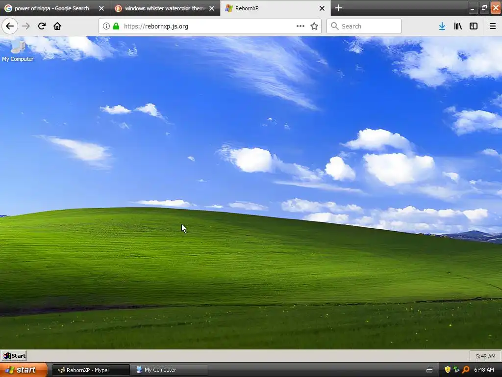
Task: Restore down the browser window
Action: point(484,8)
